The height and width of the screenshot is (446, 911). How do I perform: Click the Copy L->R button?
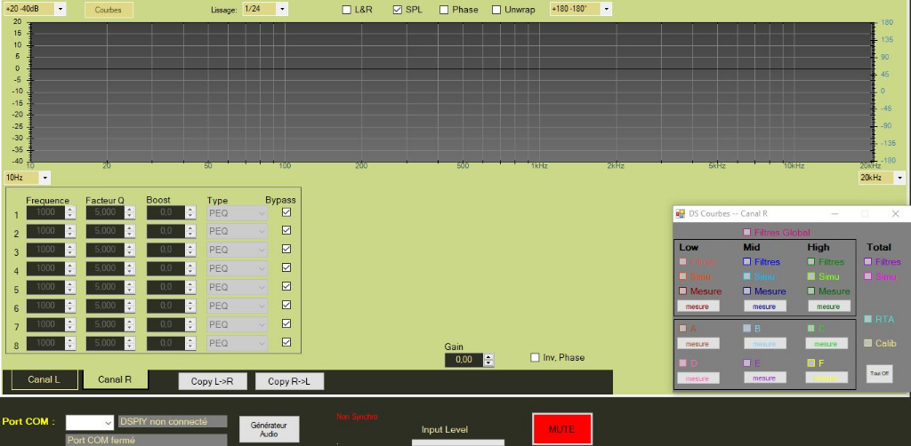click(x=212, y=381)
